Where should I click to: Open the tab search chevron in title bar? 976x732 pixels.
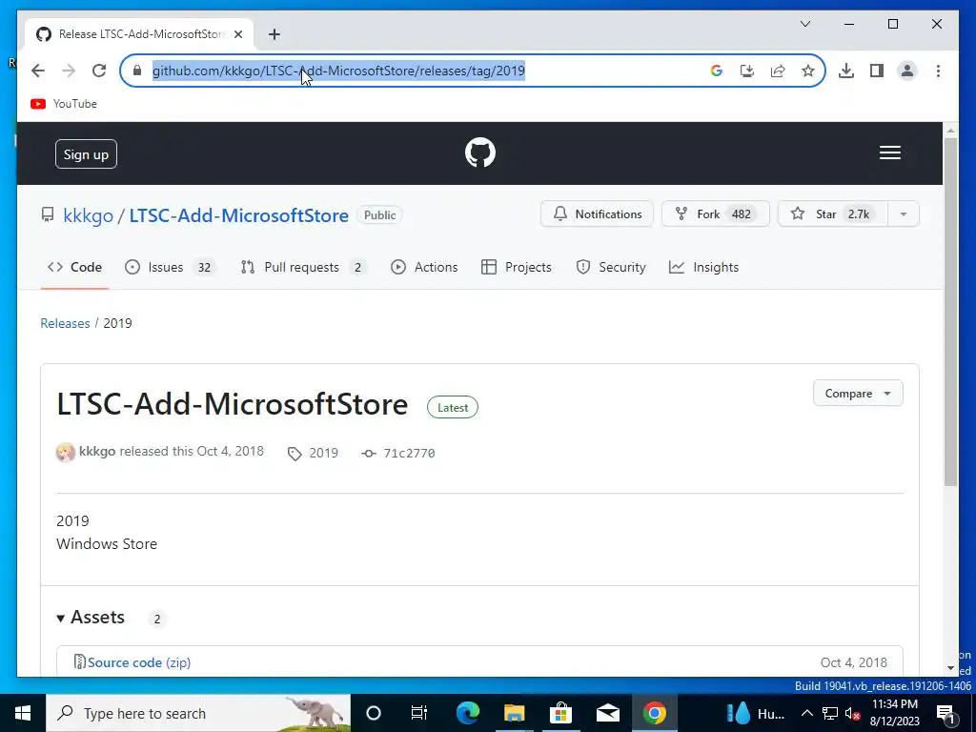[804, 24]
